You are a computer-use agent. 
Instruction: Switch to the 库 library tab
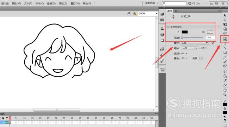click(x=176, y=11)
